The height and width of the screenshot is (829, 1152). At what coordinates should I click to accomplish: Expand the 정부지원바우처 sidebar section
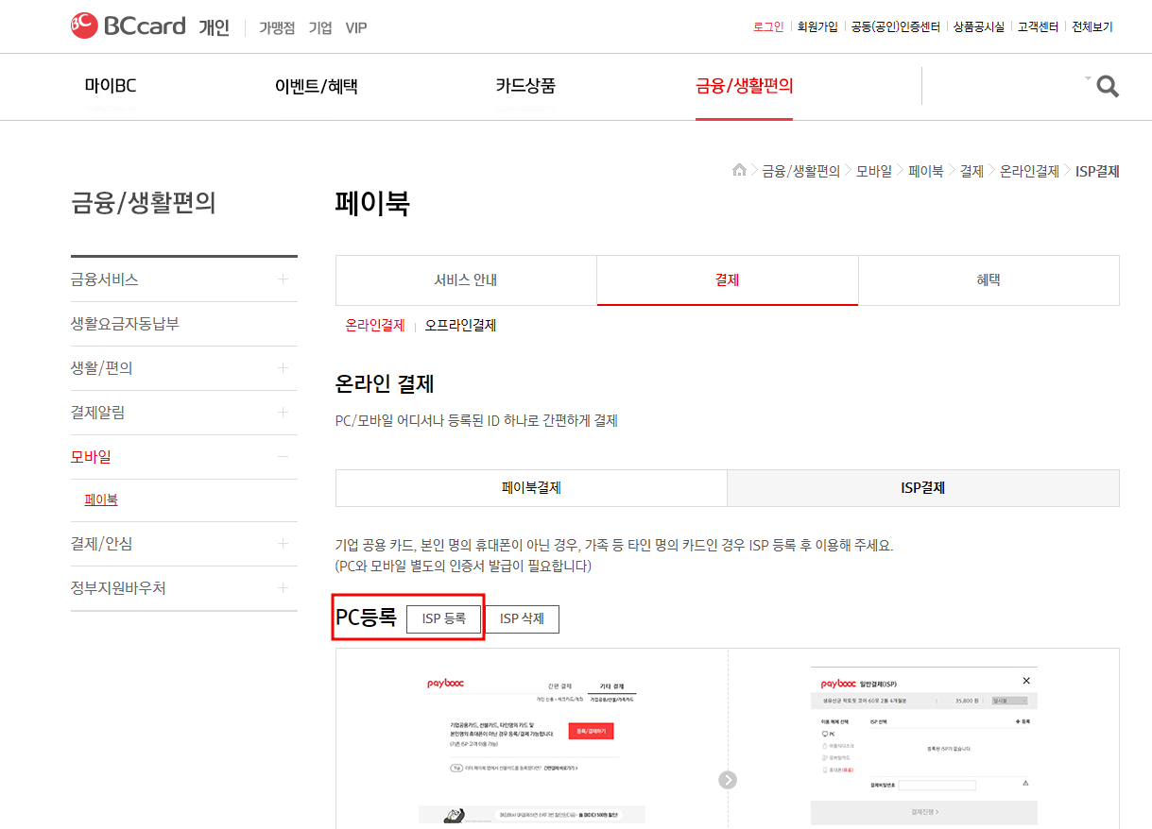click(x=283, y=588)
